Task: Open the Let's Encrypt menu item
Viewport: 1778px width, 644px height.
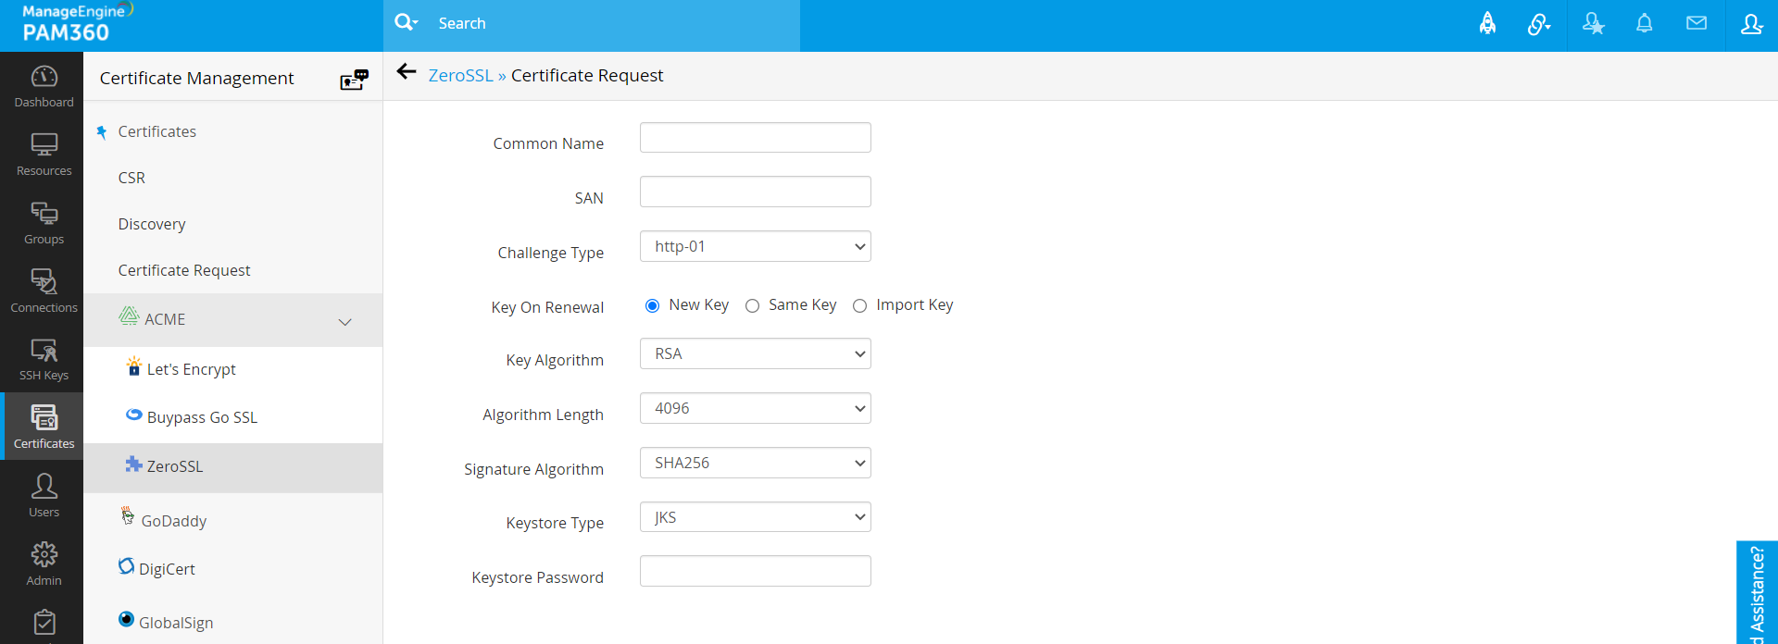Action: point(191,369)
